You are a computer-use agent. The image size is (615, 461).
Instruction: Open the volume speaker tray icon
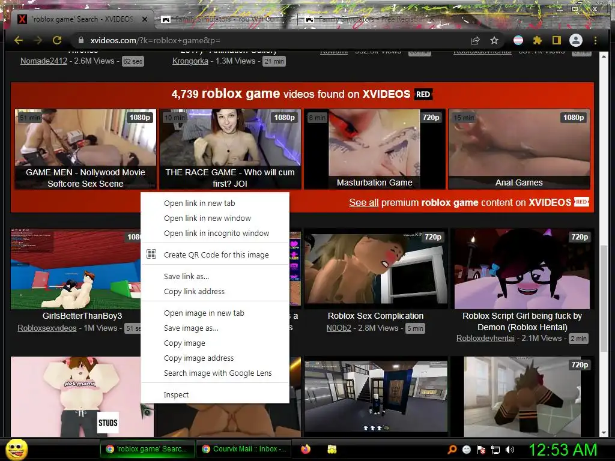point(510,450)
